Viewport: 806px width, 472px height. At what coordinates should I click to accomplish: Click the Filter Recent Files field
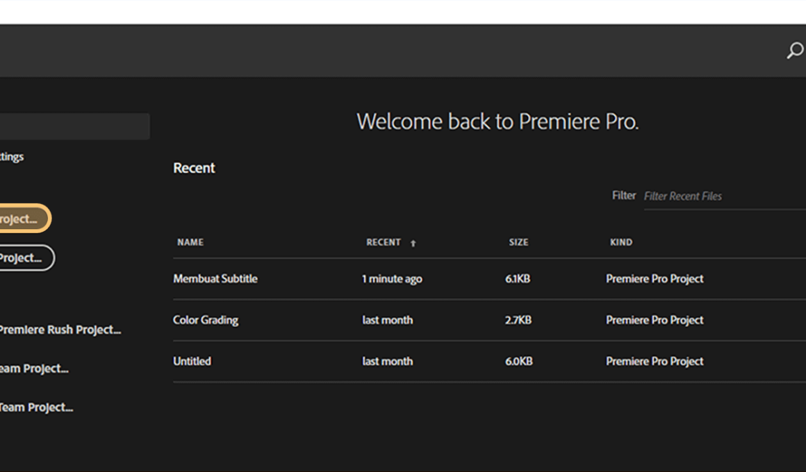724,196
